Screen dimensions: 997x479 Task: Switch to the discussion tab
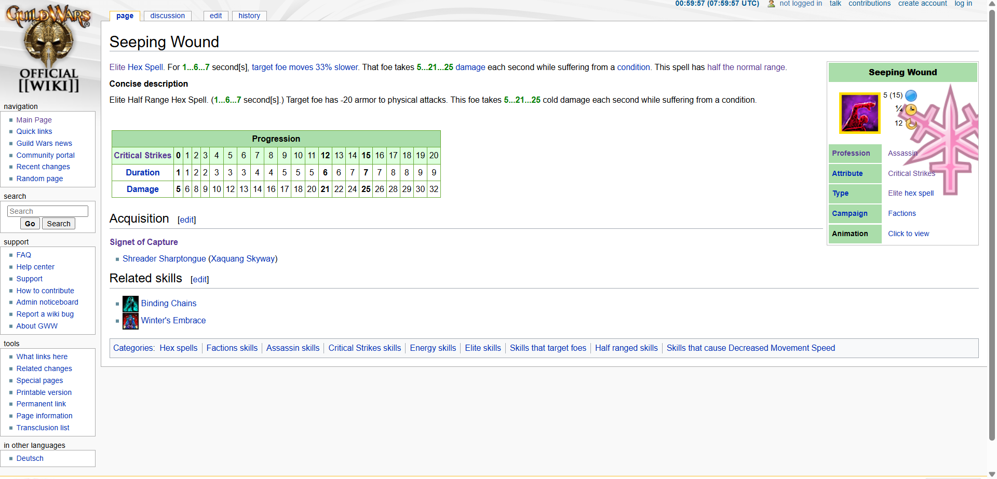167,16
